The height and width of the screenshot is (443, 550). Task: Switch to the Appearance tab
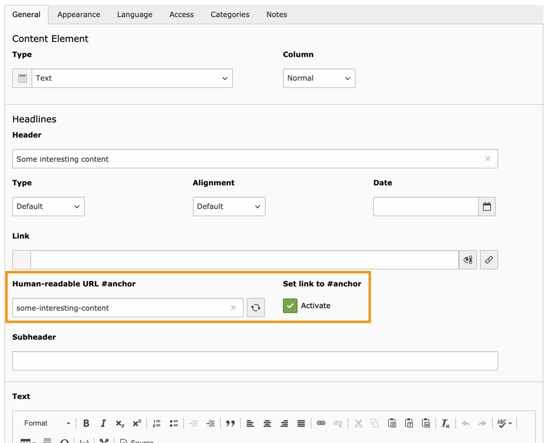[79, 14]
